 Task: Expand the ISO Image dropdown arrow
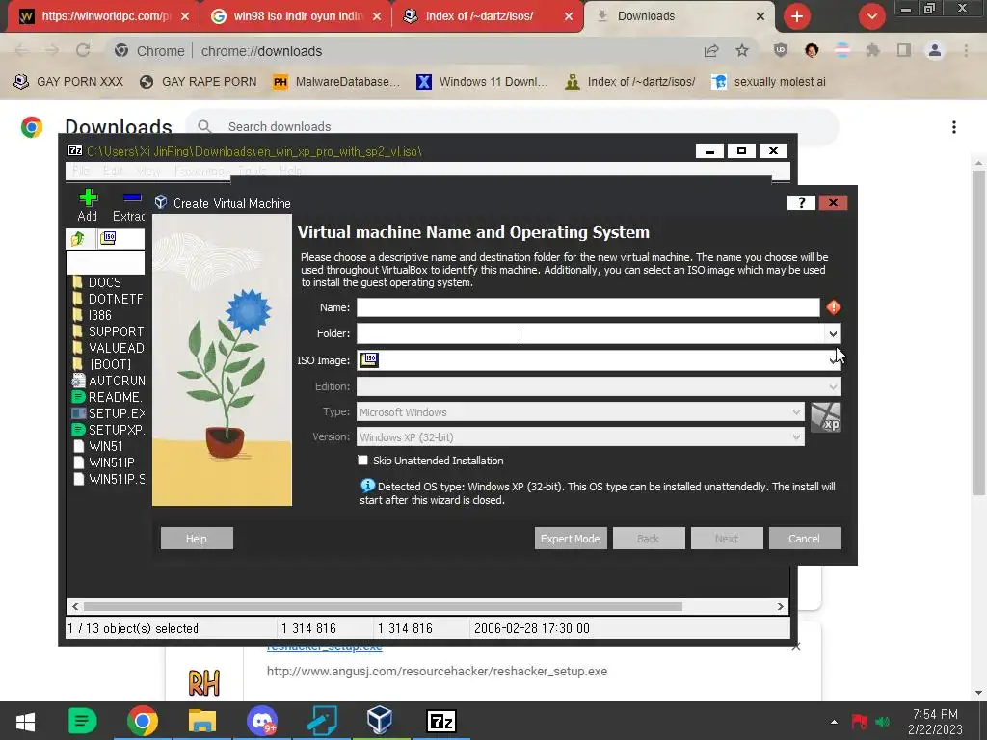(833, 360)
